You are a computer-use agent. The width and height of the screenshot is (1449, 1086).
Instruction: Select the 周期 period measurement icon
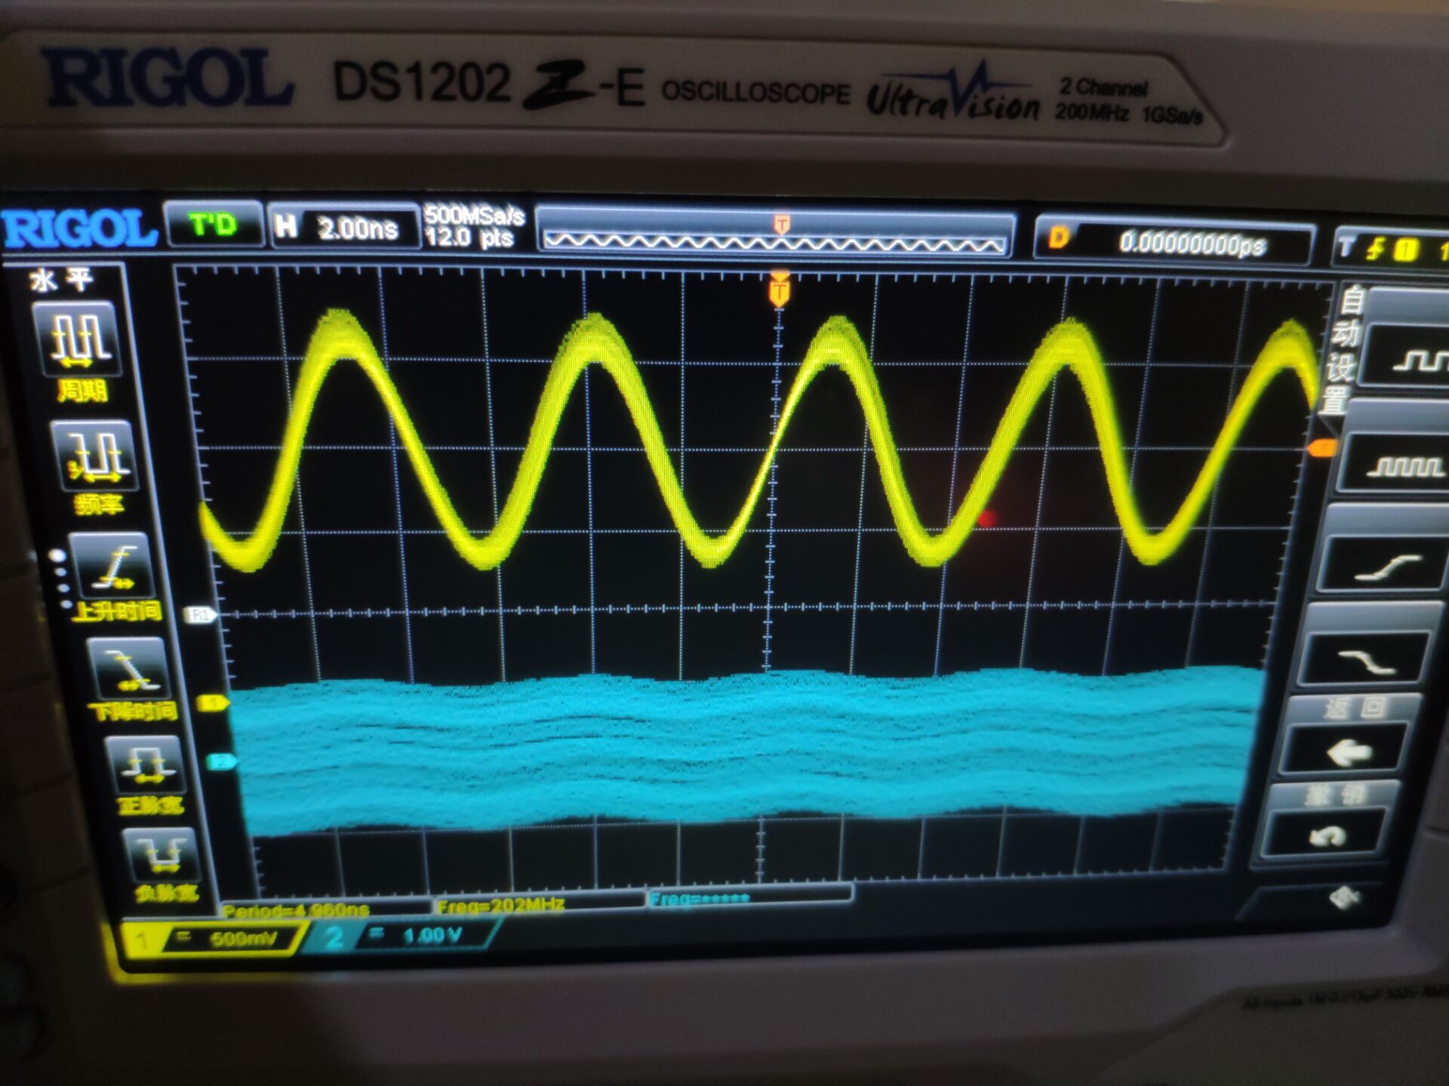tap(78, 338)
